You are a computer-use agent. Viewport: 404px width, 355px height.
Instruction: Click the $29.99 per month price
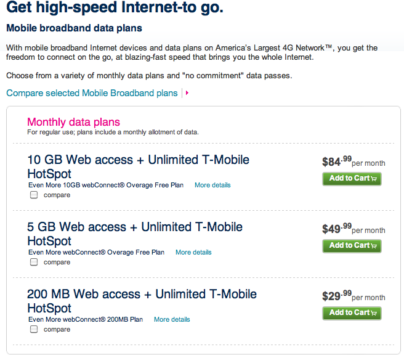(x=353, y=296)
